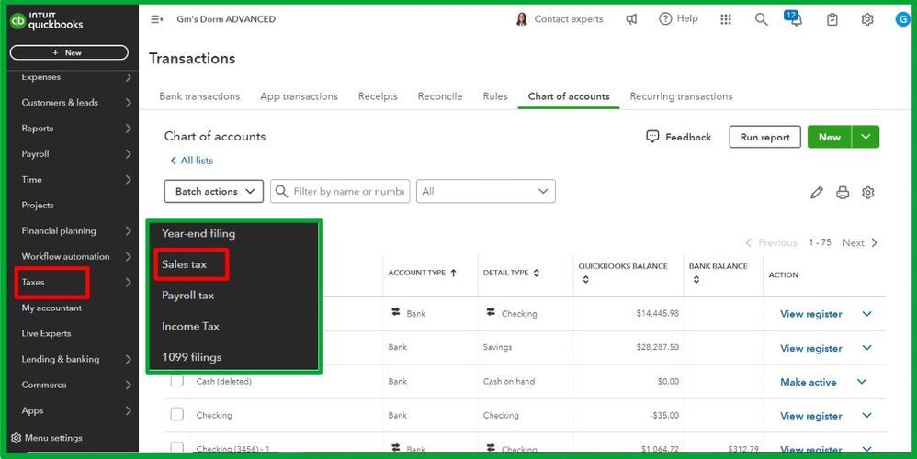Sort by Bank Balance arrows
917x459 pixels.
(696, 280)
